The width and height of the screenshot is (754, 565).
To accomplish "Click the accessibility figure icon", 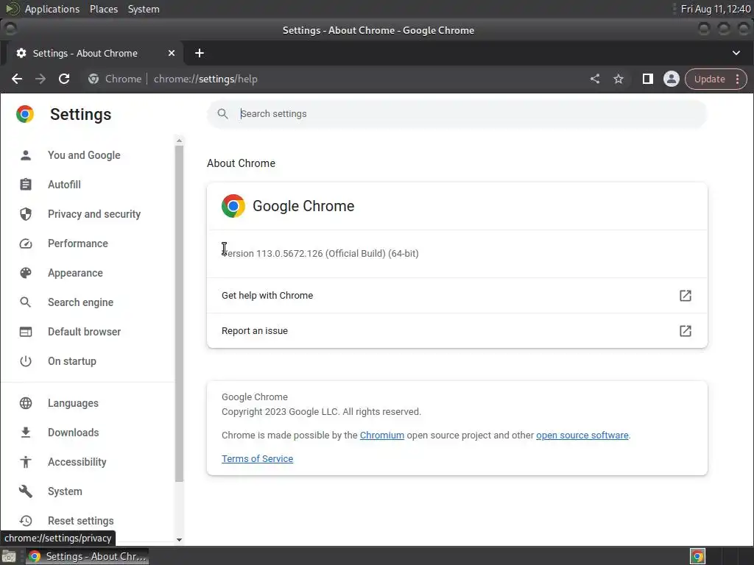I will tap(26, 462).
